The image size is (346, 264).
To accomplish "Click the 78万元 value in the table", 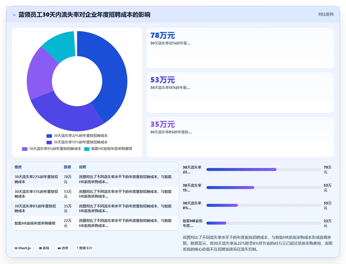I will click(68, 179).
